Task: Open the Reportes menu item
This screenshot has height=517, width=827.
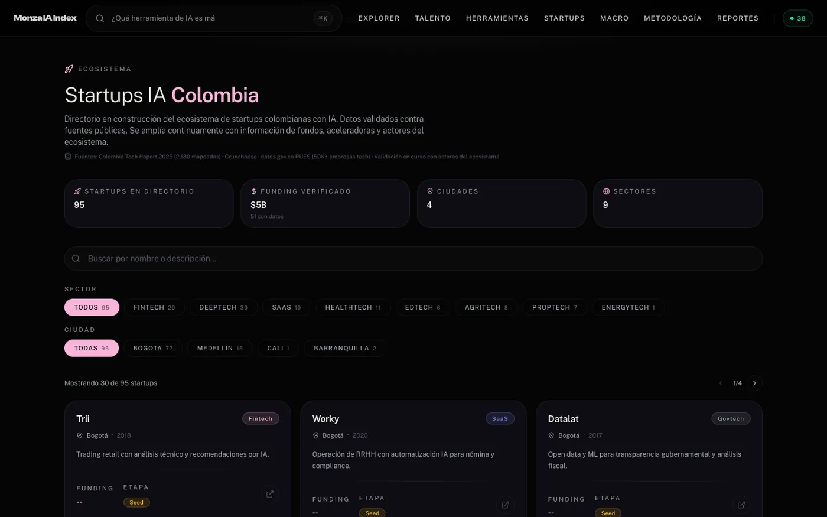Action: [737, 18]
